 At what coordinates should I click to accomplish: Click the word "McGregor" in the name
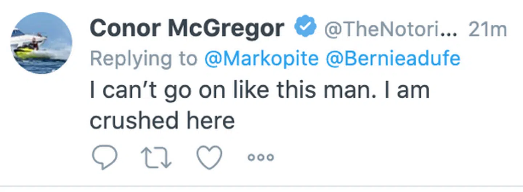click(x=226, y=29)
